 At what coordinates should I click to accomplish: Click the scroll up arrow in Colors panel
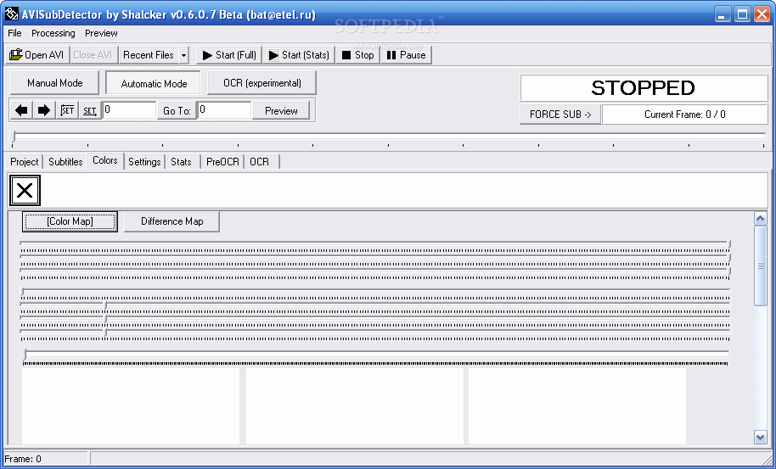760,219
